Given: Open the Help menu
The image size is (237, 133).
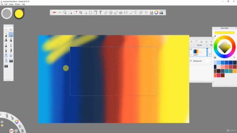Looking at the screenshot, I should pos(23,4).
